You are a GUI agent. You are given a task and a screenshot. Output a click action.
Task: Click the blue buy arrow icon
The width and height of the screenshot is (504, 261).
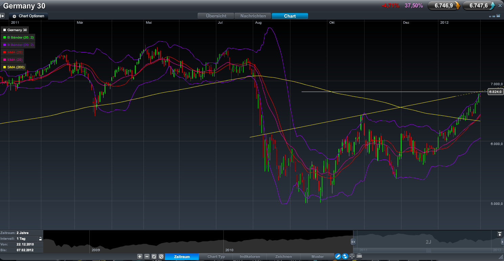point(493,5)
